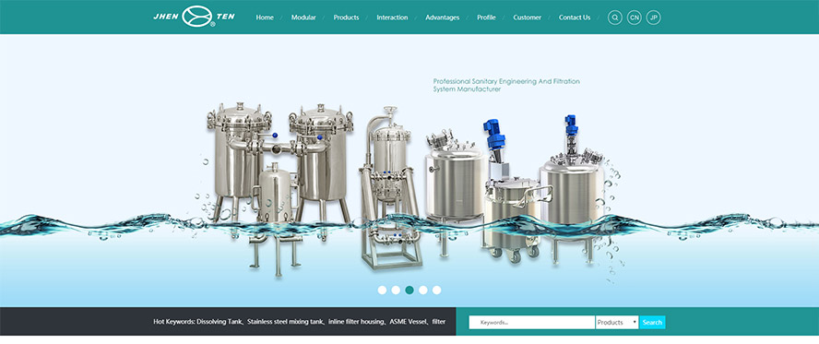The width and height of the screenshot is (819, 344).
Task: Click the Contact Us nav link
Action: pos(575,18)
